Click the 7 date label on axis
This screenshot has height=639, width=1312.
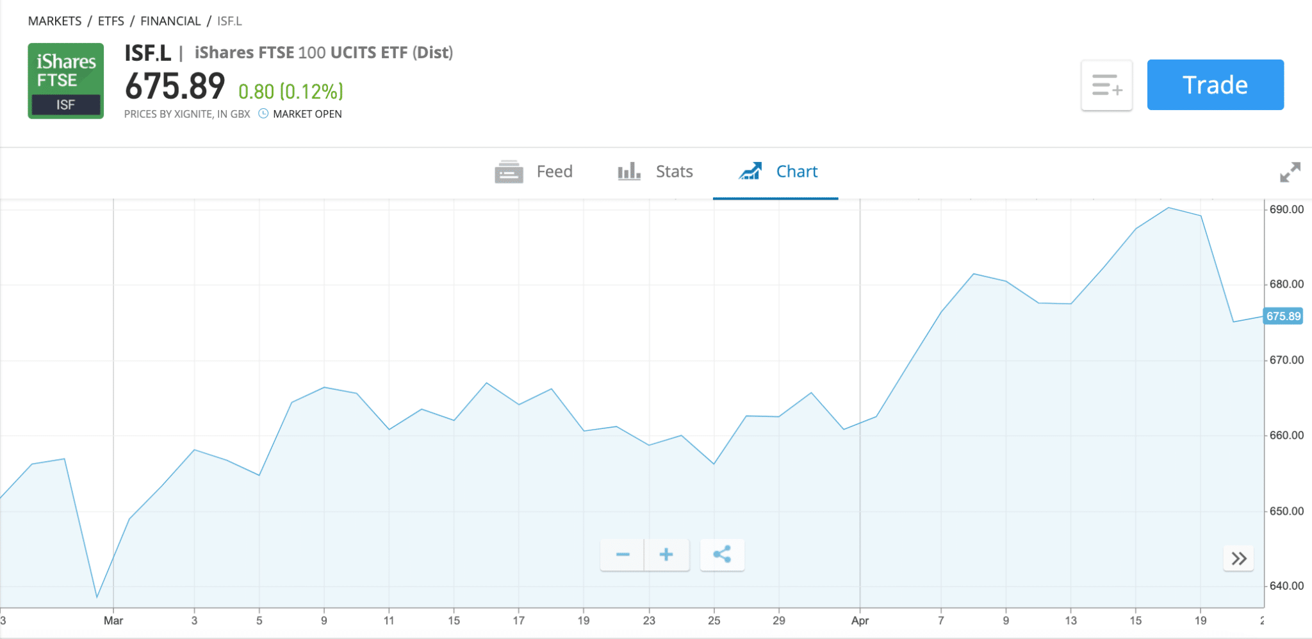[x=941, y=620]
